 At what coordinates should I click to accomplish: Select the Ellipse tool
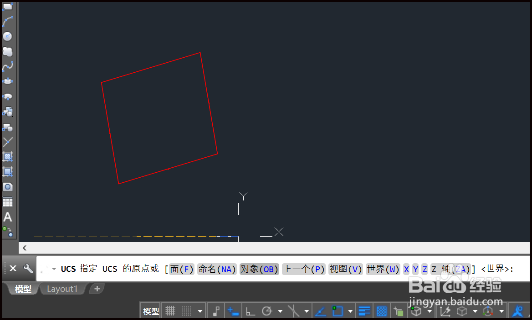pyautogui.click(x=7, y=82)
